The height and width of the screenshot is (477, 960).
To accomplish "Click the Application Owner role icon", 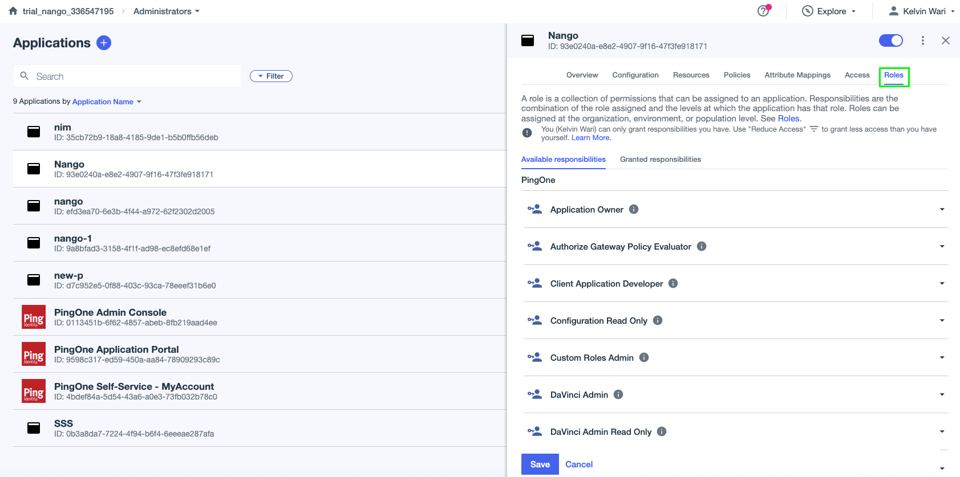I will [x=534, y=209].
